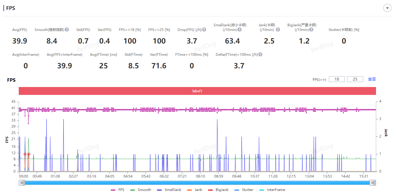Click the first red BigJank marker point

[25, 154]
